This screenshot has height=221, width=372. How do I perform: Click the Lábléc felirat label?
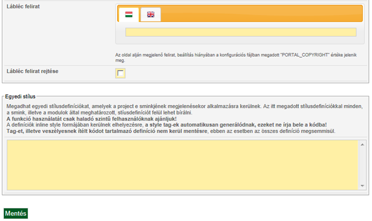tap(23, 7)
